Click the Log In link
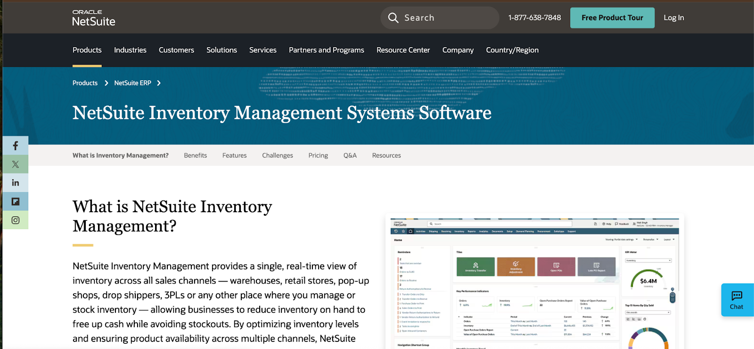This screenshot has height=349, width=754. 674,18
